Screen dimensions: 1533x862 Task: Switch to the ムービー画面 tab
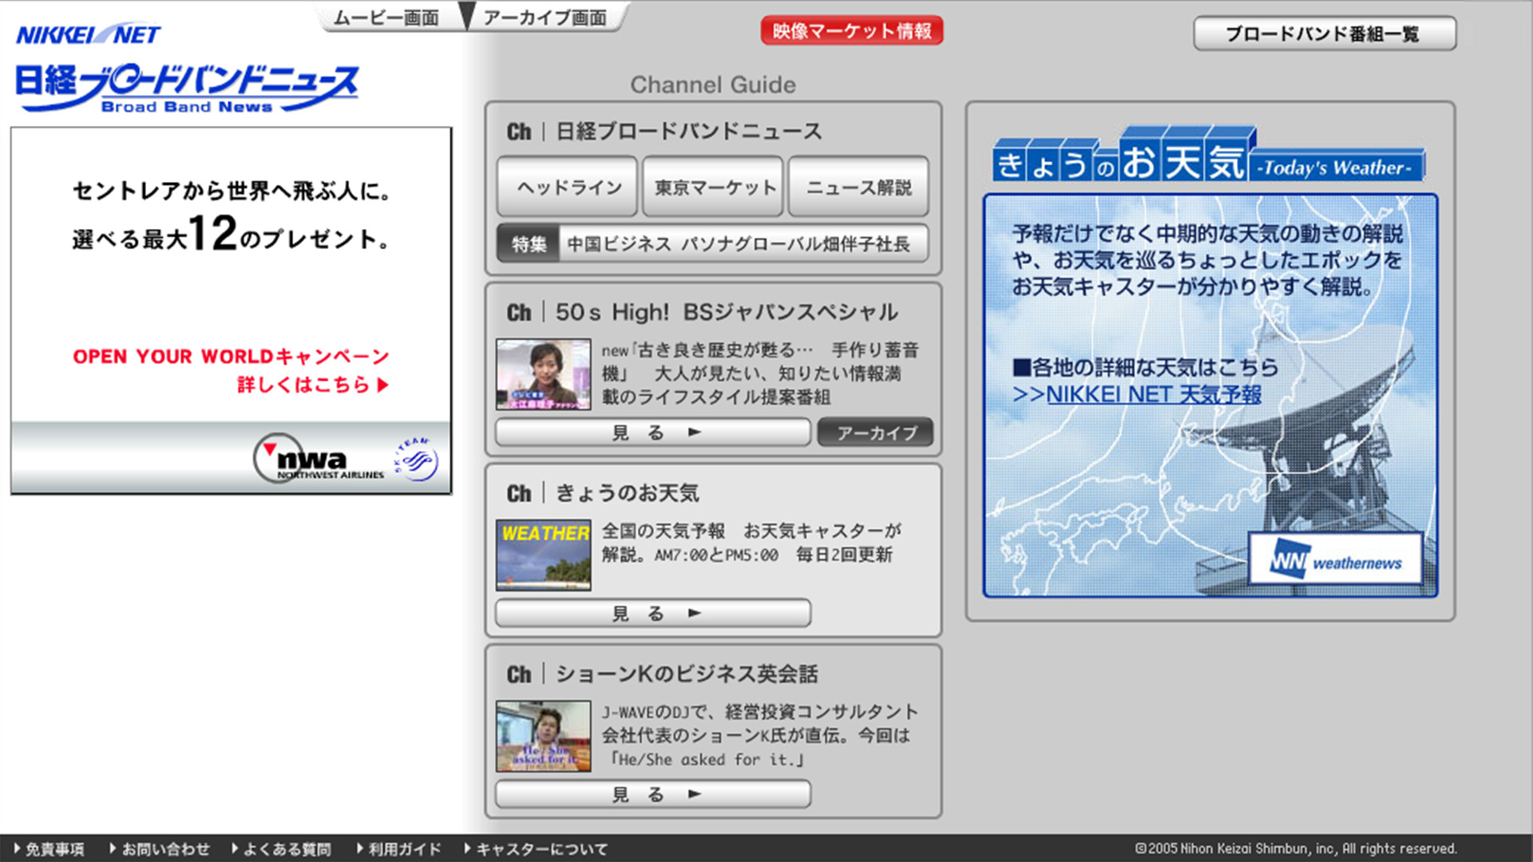[387, 18]
